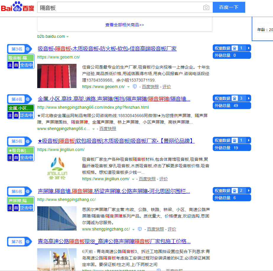Click the 主 badge under 第6名

point(10,208)
